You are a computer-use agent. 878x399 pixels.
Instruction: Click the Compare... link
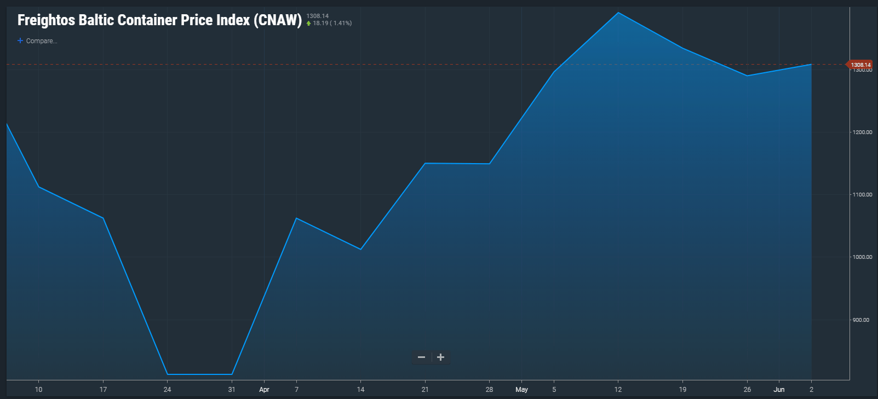41,41
